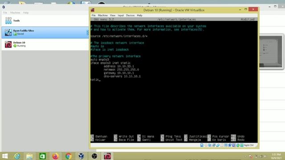The width and height of the screenshot is (285, 160).
Task: Click the 'iface enp0s3 inet static' line
Action: pos(110,63)
